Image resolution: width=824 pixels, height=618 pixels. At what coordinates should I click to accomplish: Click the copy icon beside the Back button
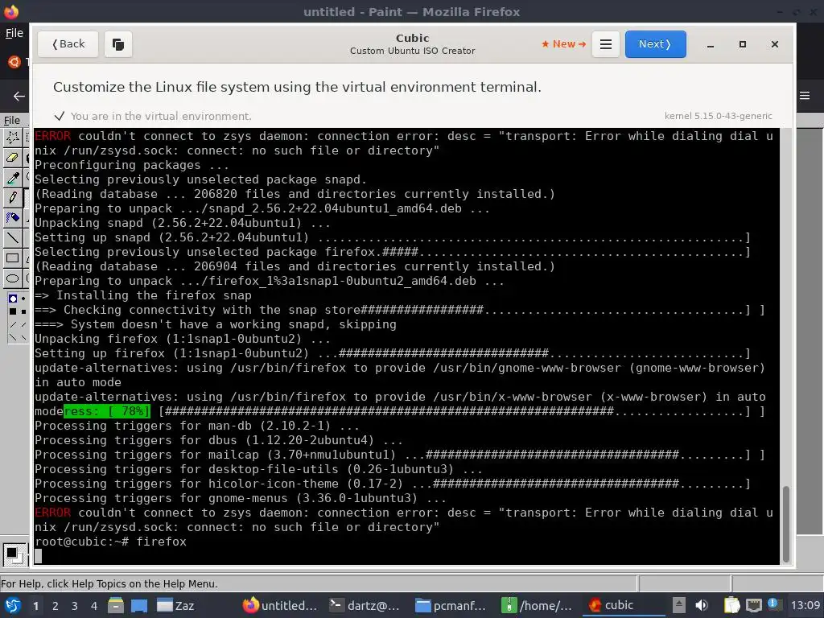(x=118, y=44)
